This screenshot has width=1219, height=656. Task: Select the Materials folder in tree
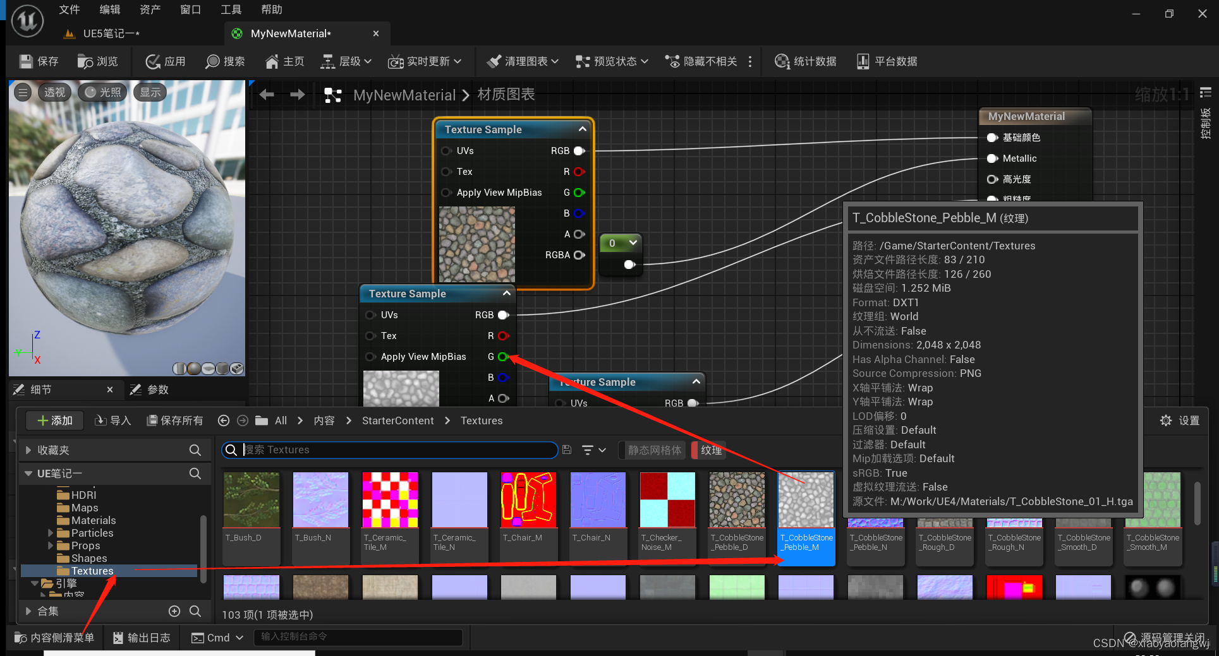point(93,520)
